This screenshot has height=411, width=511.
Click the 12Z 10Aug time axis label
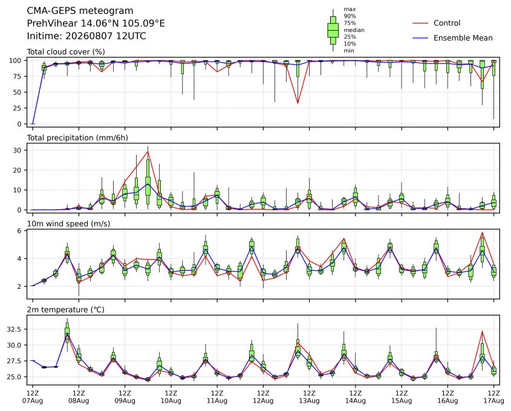click(171, 396)
